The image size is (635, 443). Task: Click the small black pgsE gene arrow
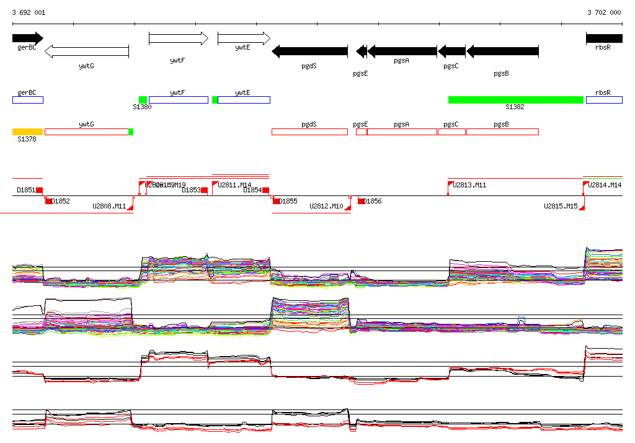(362, 51)
